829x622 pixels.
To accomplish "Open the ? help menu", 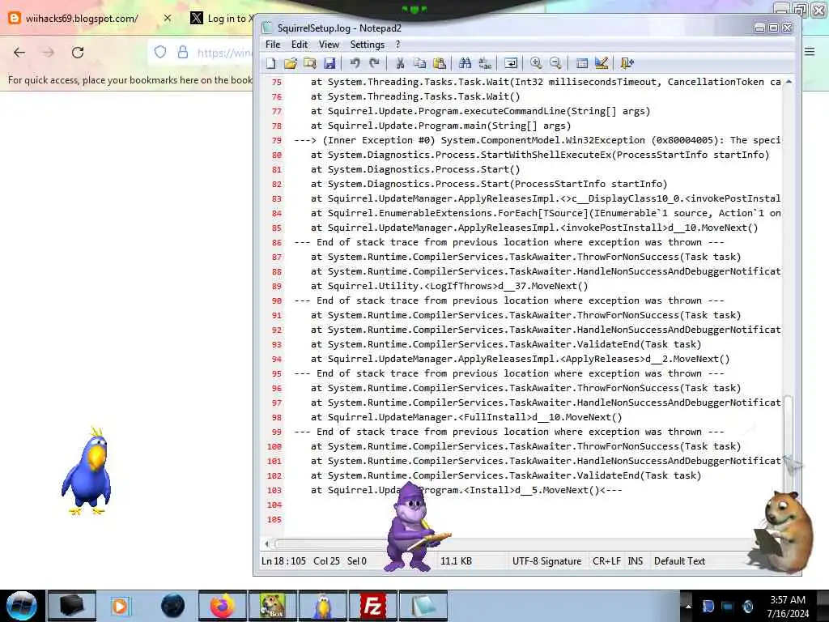I will tap(398, 45).
